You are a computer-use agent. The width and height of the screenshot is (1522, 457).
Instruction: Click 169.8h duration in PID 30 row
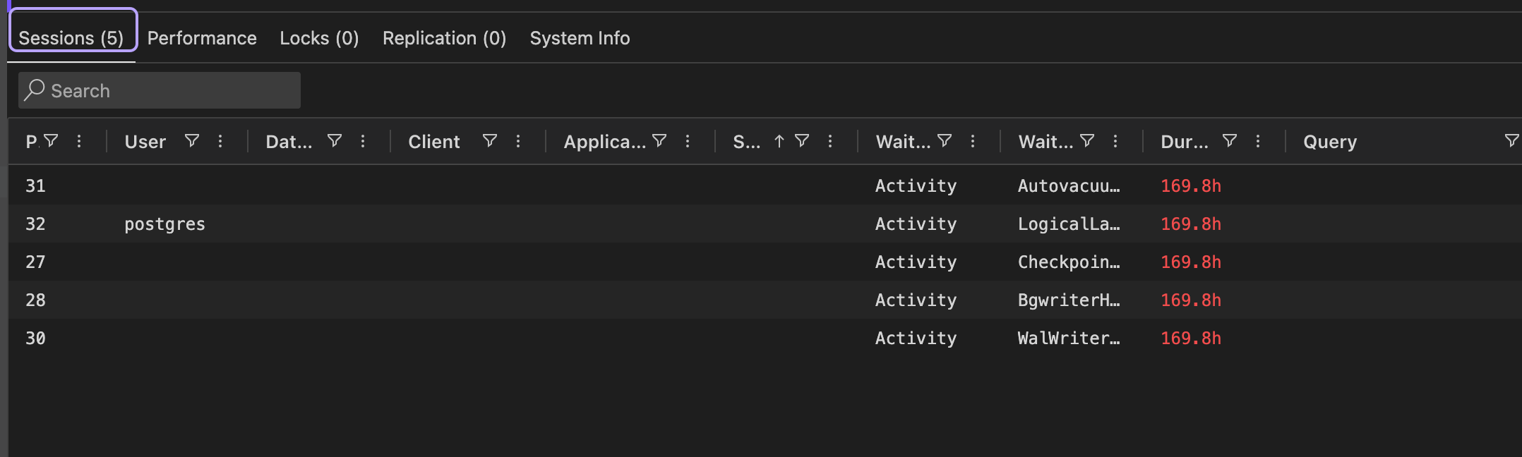1191,338
